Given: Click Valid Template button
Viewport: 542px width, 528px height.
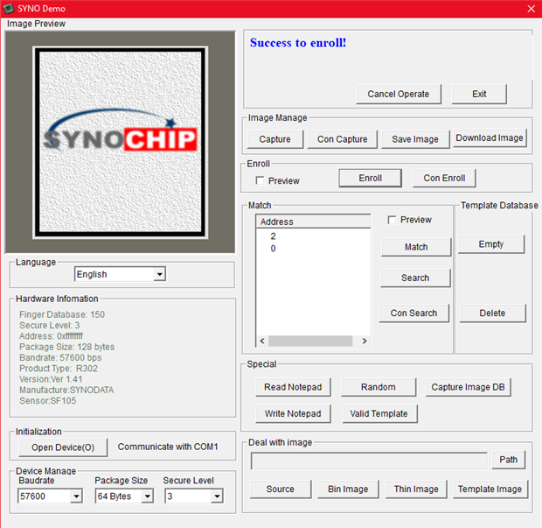Looking at the screenshot, I should [379, 414].
